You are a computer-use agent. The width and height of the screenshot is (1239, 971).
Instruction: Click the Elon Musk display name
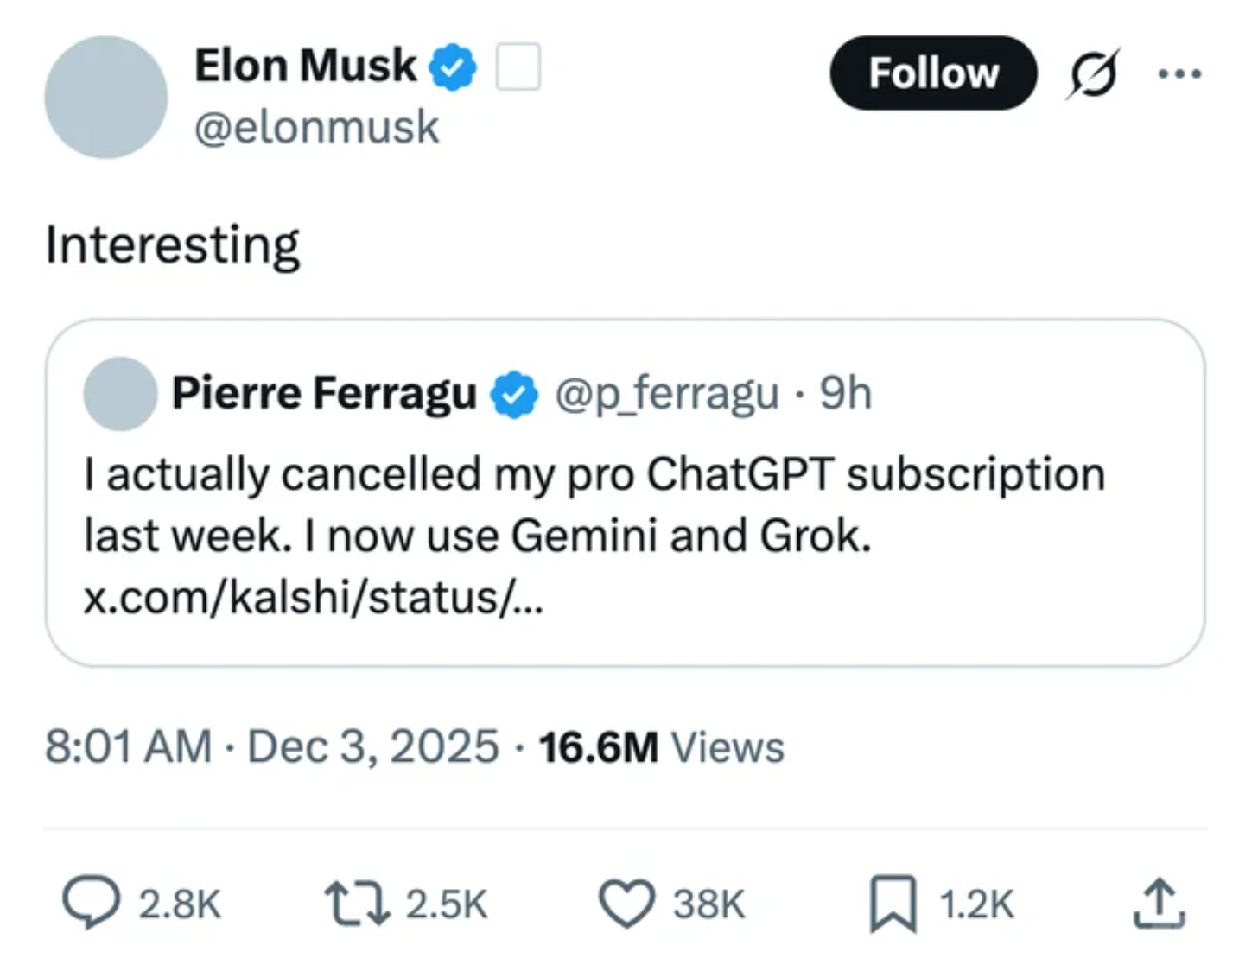tap(305, 66)
